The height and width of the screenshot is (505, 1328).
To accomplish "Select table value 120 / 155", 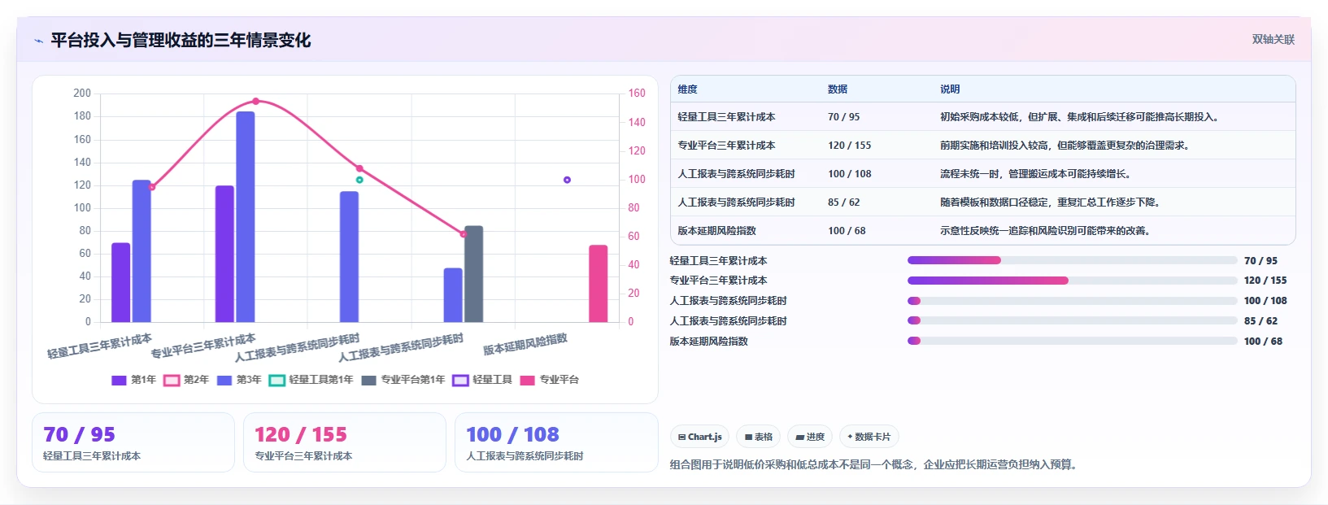I will coord(849,146).
